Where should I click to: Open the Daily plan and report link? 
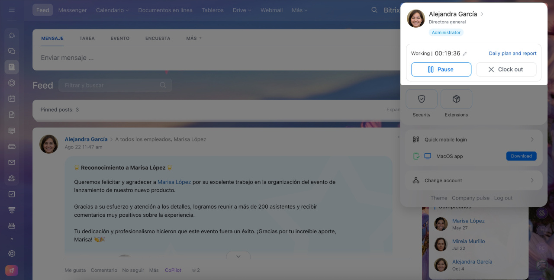(512, 53)
